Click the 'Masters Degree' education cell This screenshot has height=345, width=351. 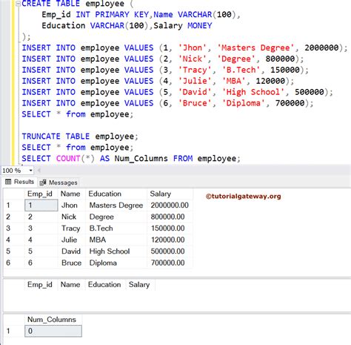[x=116, y=206]
